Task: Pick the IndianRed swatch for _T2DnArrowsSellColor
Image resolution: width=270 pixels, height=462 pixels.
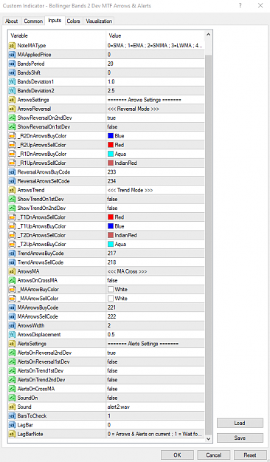Action: [111, 235]
